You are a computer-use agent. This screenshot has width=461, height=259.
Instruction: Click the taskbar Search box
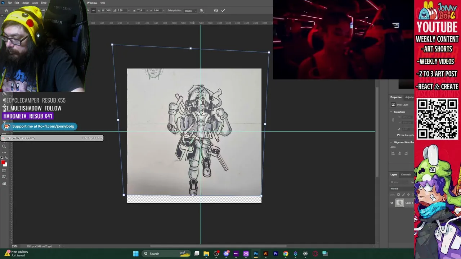166,254
